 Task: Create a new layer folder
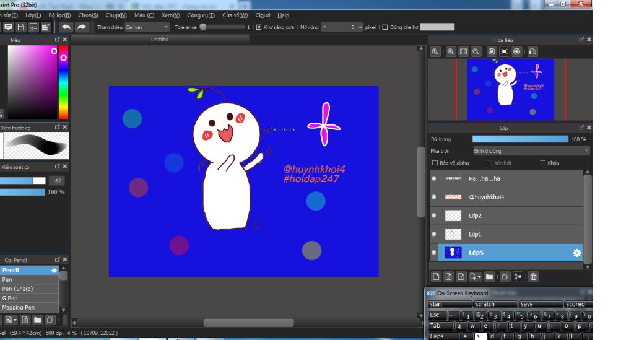coord(489,277)
